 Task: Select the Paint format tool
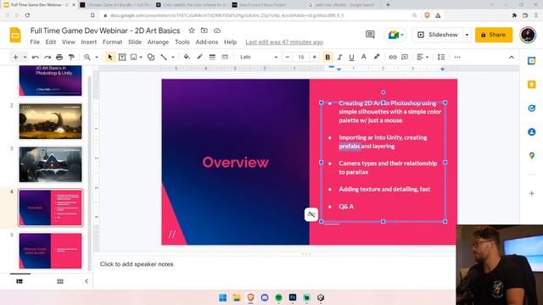pyautogui.click(x=71, y=57)
